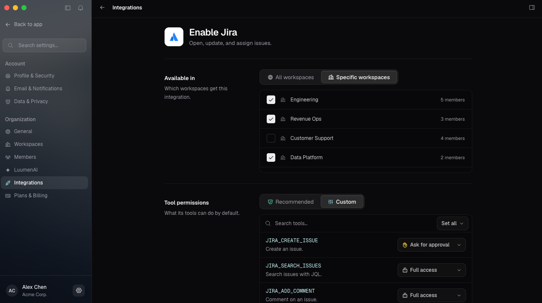
Task: Click the Search settings field
Action: click(x=44, y=45)
